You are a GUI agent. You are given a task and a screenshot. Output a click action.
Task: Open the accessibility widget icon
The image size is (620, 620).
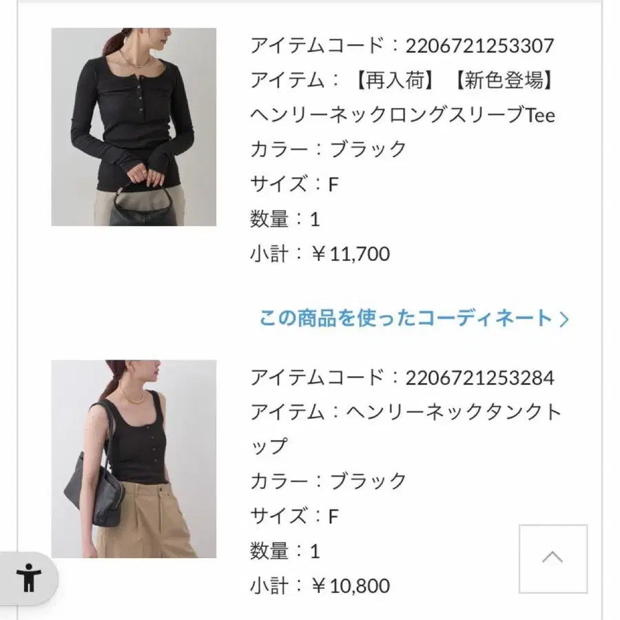click(x=28, y=579)
